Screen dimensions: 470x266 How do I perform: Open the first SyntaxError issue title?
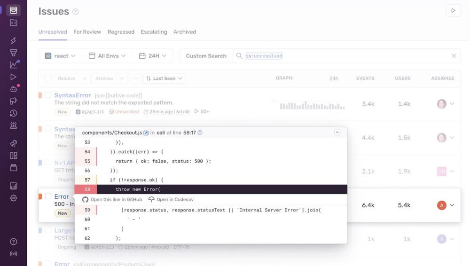(72, 95)
